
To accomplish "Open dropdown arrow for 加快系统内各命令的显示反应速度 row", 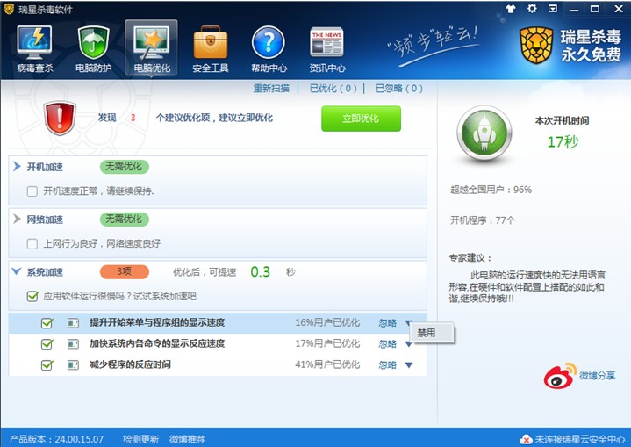I will coord(409,344).
